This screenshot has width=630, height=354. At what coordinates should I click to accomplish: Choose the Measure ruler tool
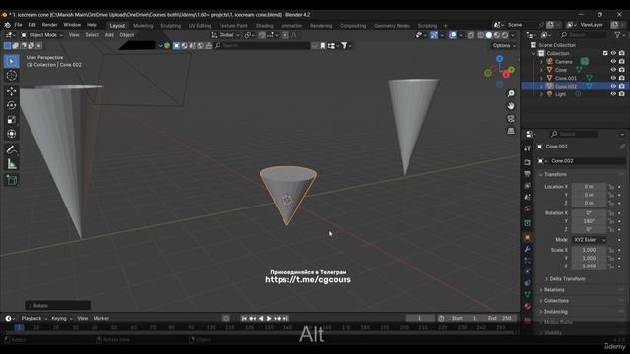coord(11,164)
